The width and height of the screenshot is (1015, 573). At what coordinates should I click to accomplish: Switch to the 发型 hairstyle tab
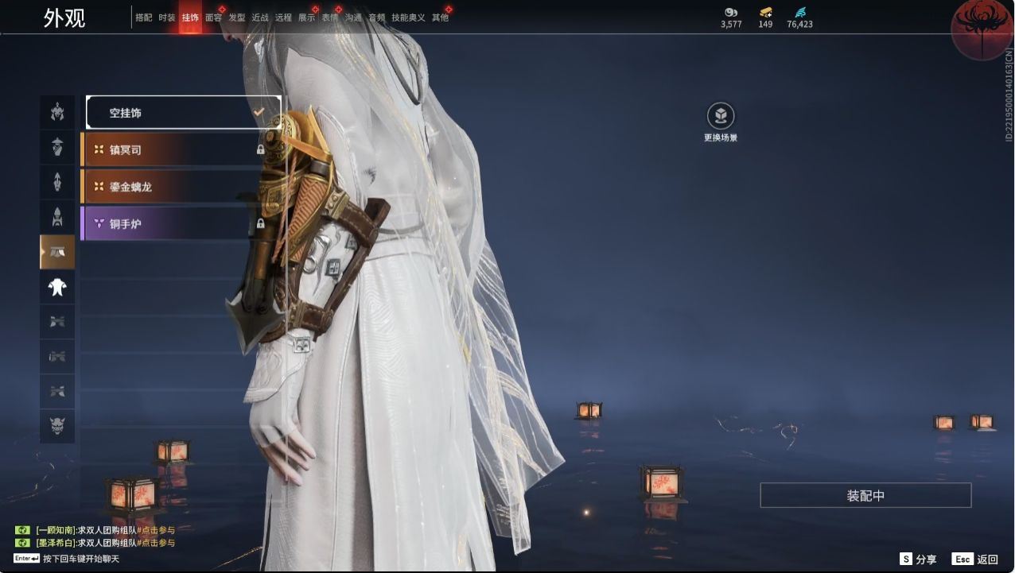tap(237, 17)
